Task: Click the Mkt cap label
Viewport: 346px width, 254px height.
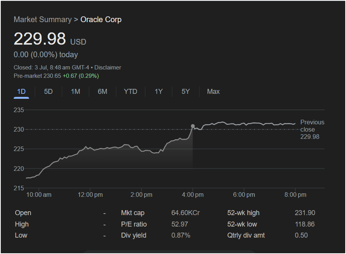Action: click(x=133, y=213)
